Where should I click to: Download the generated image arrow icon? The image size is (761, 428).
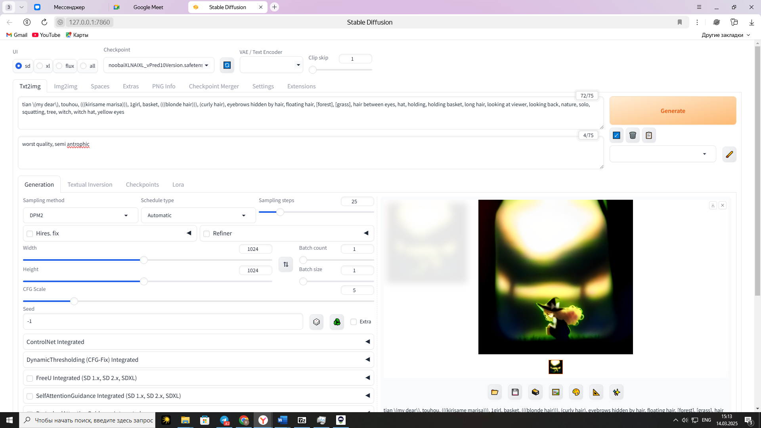pyautogui.click(x=713, y=205)
